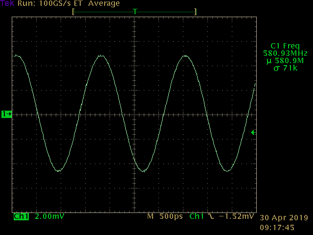313x235 pixels.
Task: Click the 580.93MHz frequency reading
Action: coord(285,53)
